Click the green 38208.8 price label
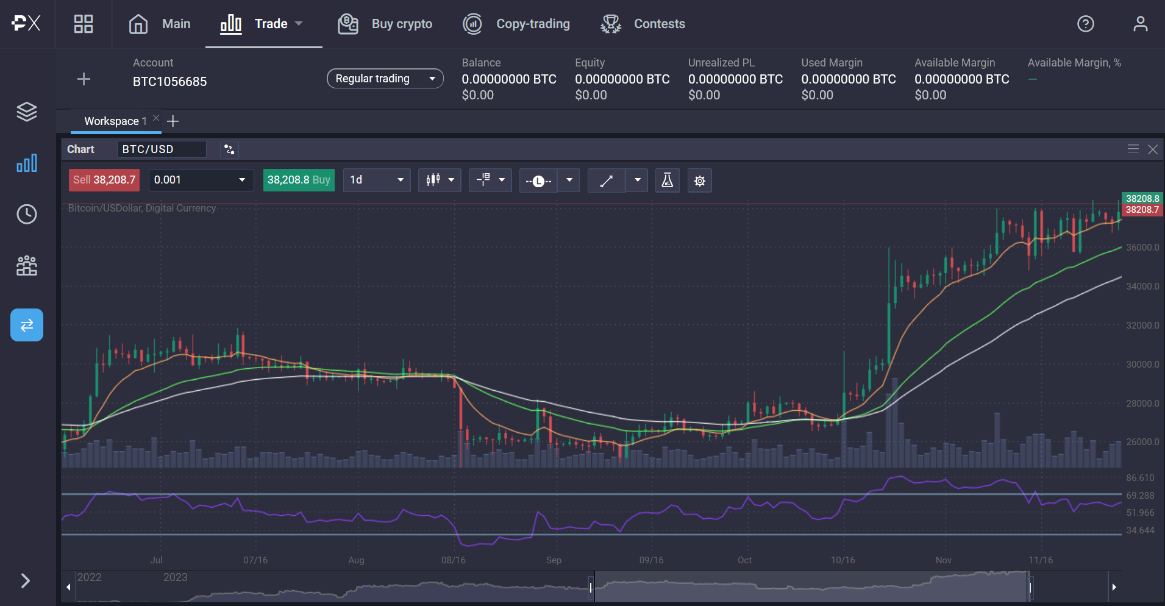Image resolution: width=1165 pixels, height=606 pixels. (1142, 198)
